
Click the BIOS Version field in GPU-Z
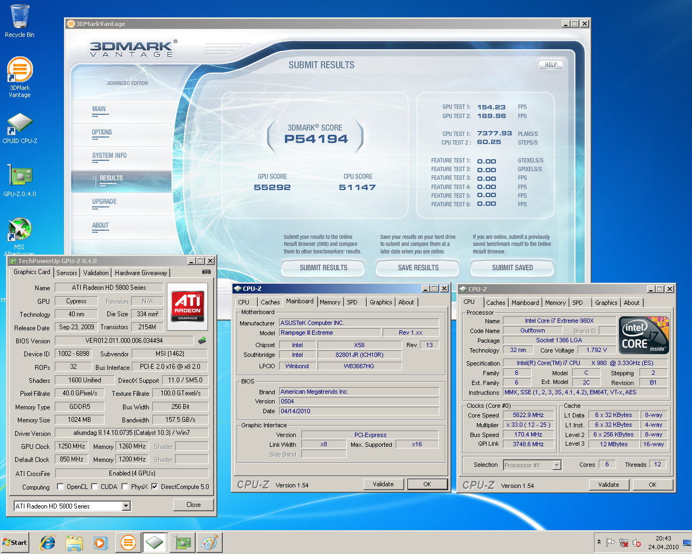point(124,341)
